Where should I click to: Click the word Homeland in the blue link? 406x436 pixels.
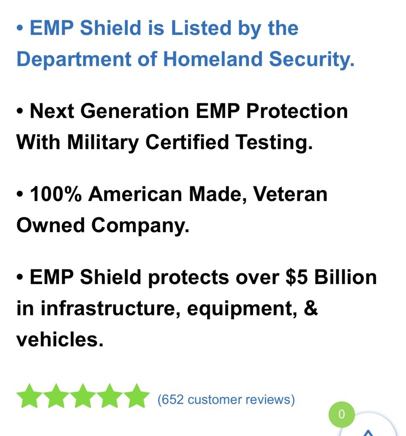213,59
